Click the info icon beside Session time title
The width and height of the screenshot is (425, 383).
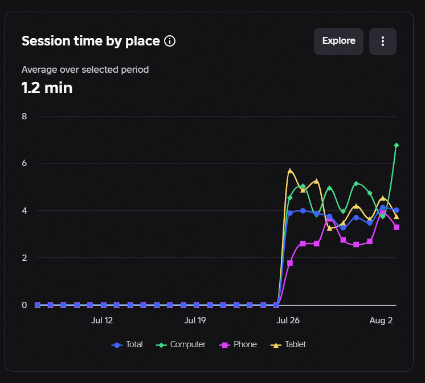coord(170,41)
